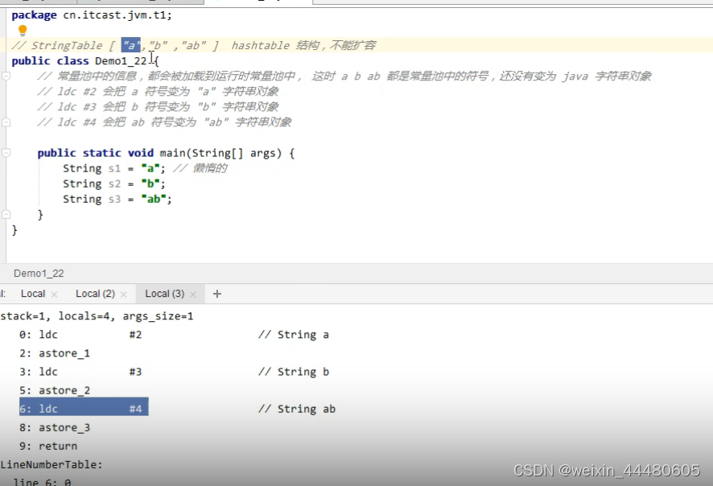The height and width of the screenshot is (486, 713).
Task: Collapse the main method gutter fold marker
Action: coord(6,153)
